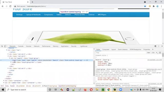Open Windows Start menu

click(x=3, y=90)
